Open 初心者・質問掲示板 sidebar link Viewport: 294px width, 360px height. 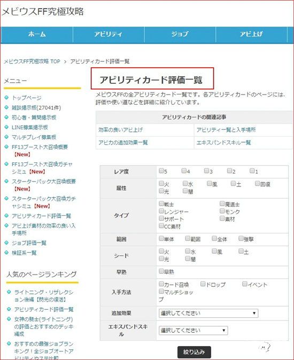34,118
